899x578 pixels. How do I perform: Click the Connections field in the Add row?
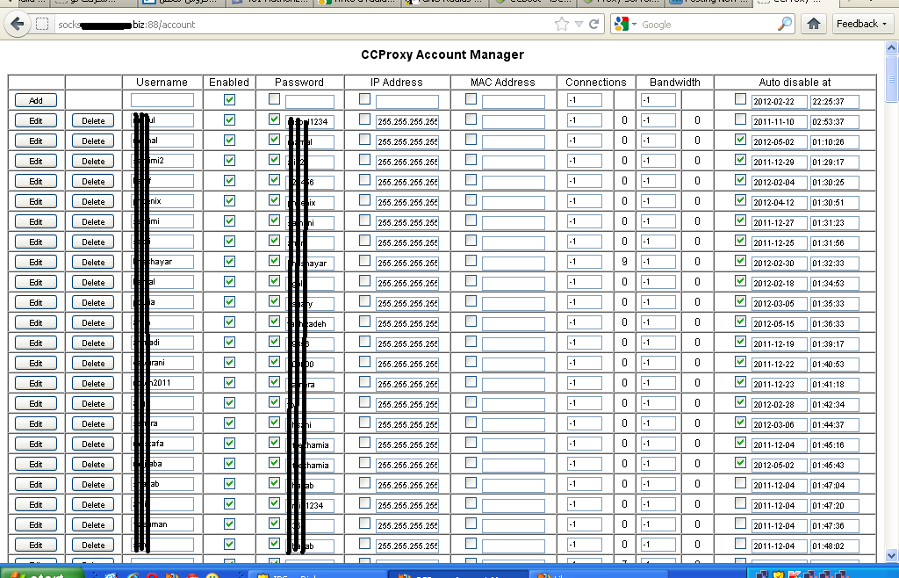point(584,100)
